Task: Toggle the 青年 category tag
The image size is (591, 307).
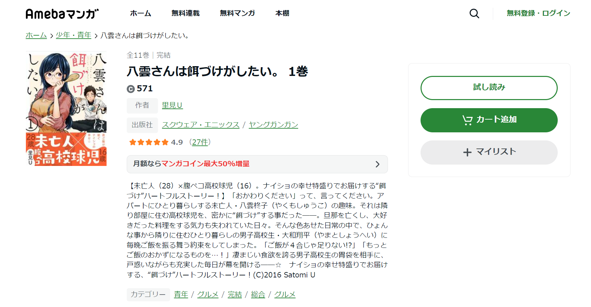Action: tap(181, 294)
